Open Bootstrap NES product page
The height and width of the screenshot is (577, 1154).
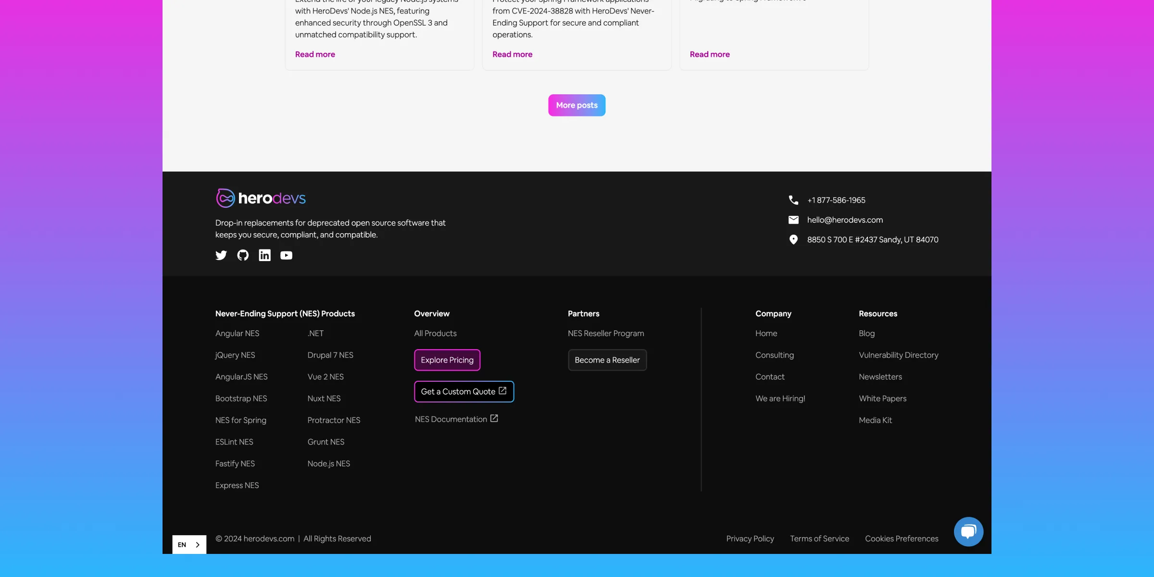[x=241, y=398]
